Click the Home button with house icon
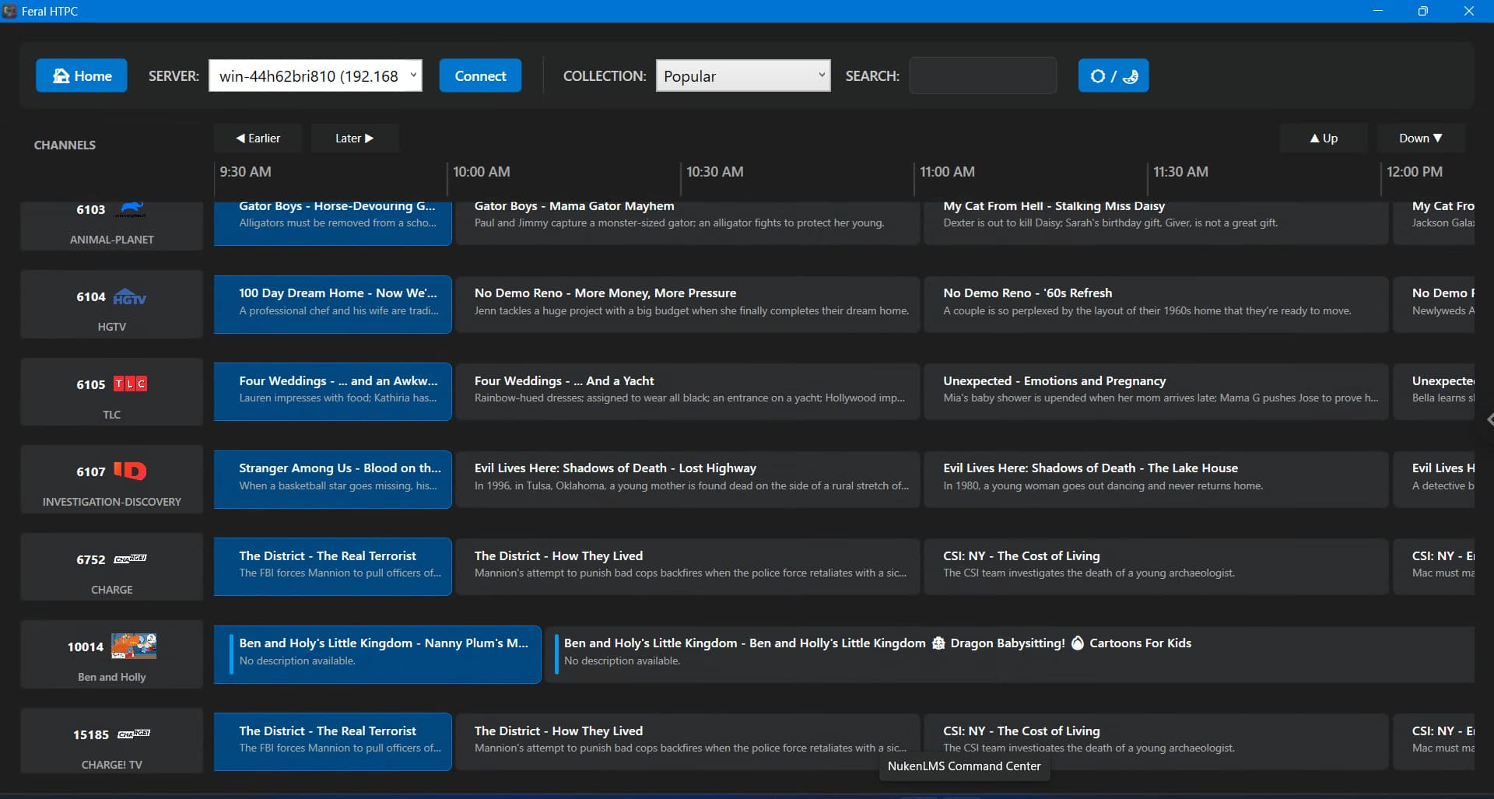Viewport: 1494px width, 799px height. tap(82, 75)
